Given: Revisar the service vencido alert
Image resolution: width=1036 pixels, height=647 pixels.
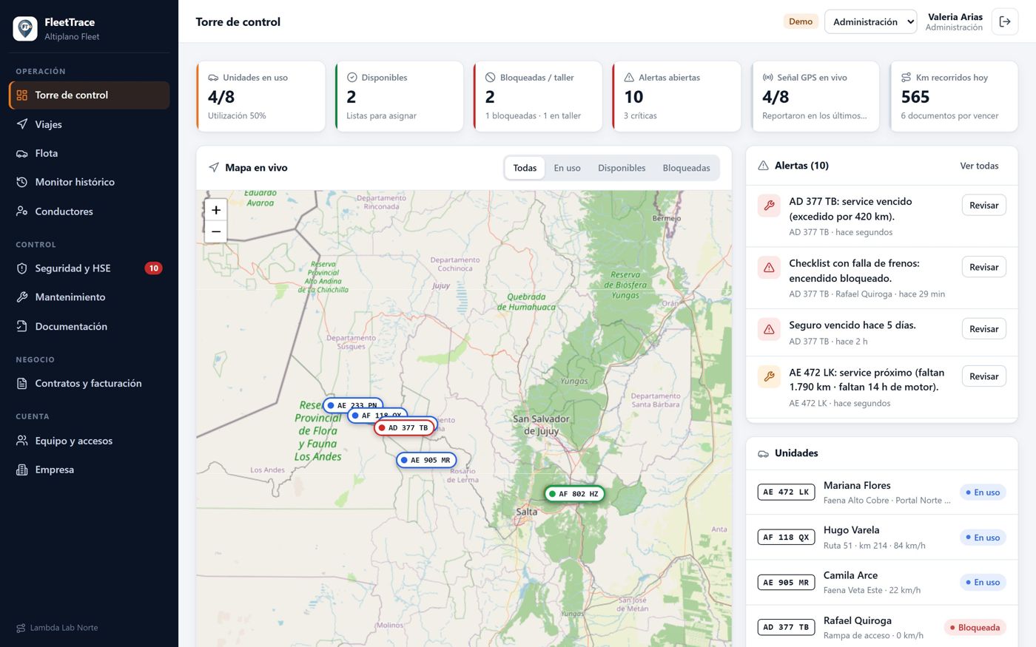Looking at the screenshot, I should pos(983,206).
